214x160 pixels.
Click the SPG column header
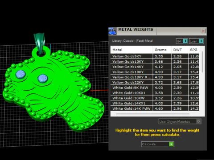tap(194, 50)
